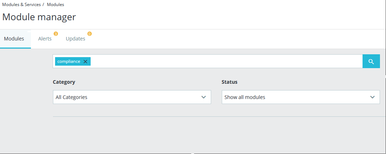Click the Category dropdown chevron arrow
The width and height of the screenshot is (386, 154).
tap(204, 97)
